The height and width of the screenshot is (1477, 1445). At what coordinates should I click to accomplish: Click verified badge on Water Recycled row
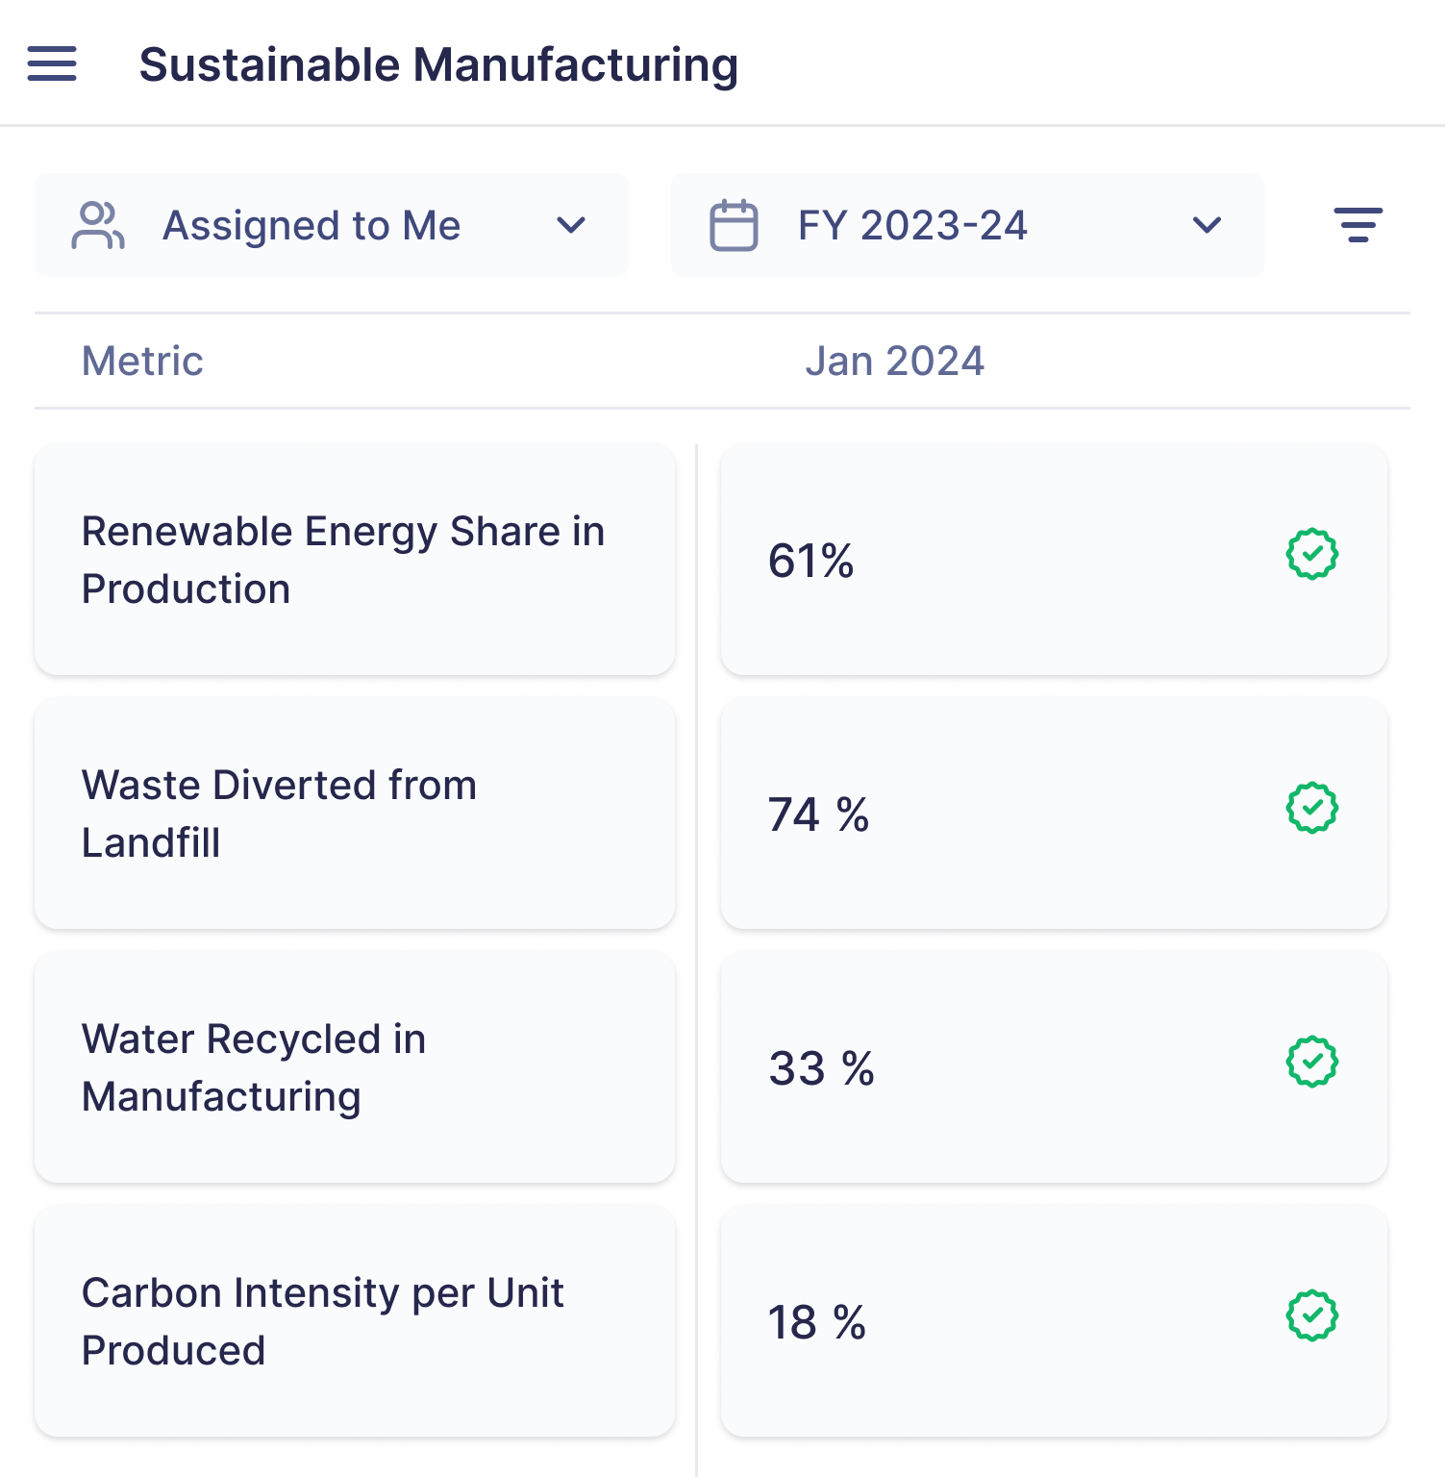point(1311,1062)
